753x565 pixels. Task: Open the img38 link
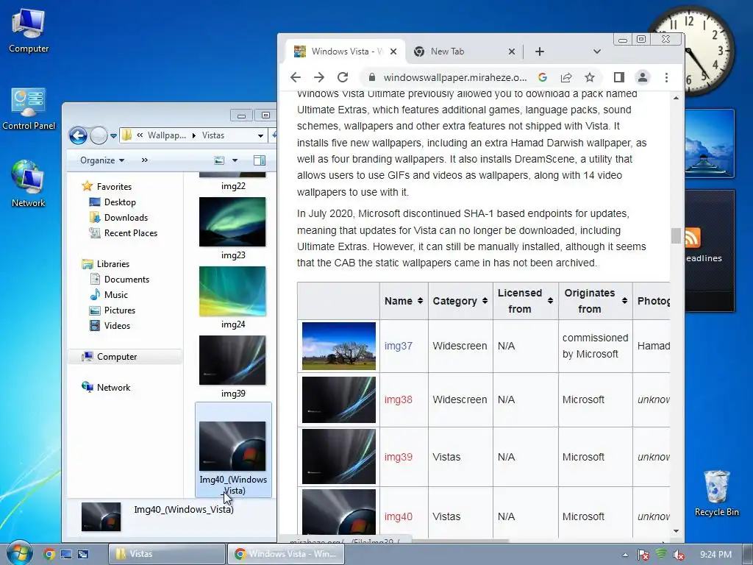tap(398, 399)
